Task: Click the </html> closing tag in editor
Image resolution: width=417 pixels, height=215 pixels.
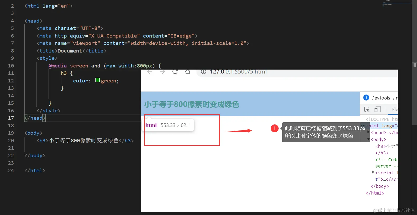Action: (x=35, y=170)
